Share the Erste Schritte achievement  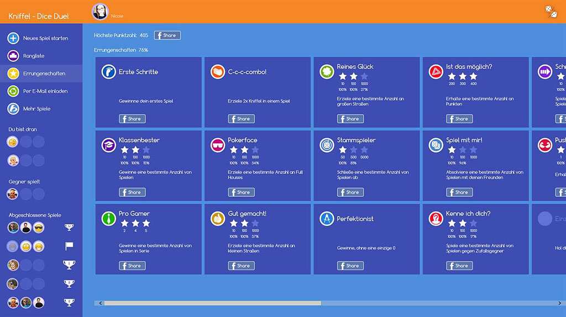132,119
